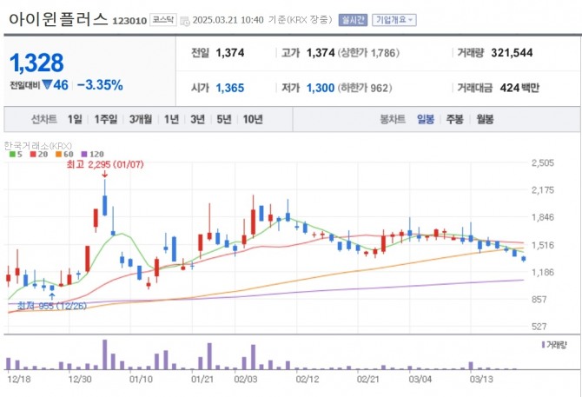
Task: Click the calendar icon before the date
Action: coord(184,21)
